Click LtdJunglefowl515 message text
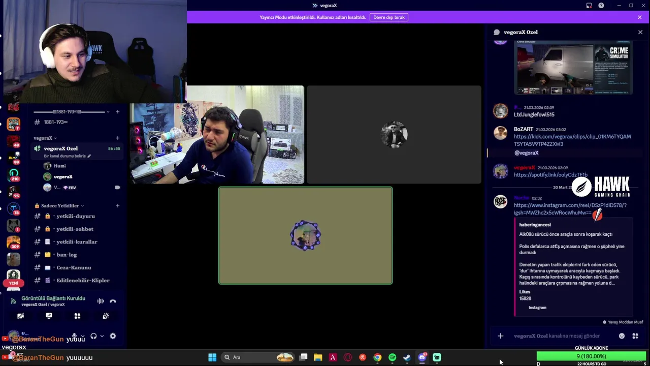Screen dimensions: 650x366 click(534, 115)
